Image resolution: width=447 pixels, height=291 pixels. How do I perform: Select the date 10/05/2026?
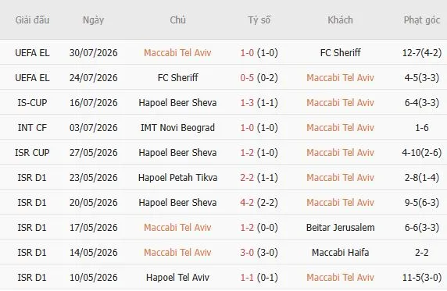[x=93, y=278]
